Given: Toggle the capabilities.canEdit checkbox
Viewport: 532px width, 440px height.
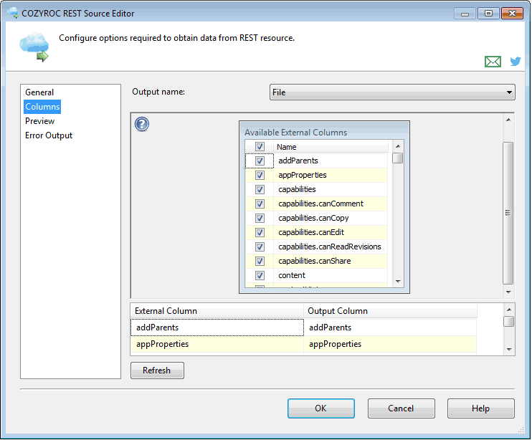Looking at the screenshot, I should [x=260, y=233].
